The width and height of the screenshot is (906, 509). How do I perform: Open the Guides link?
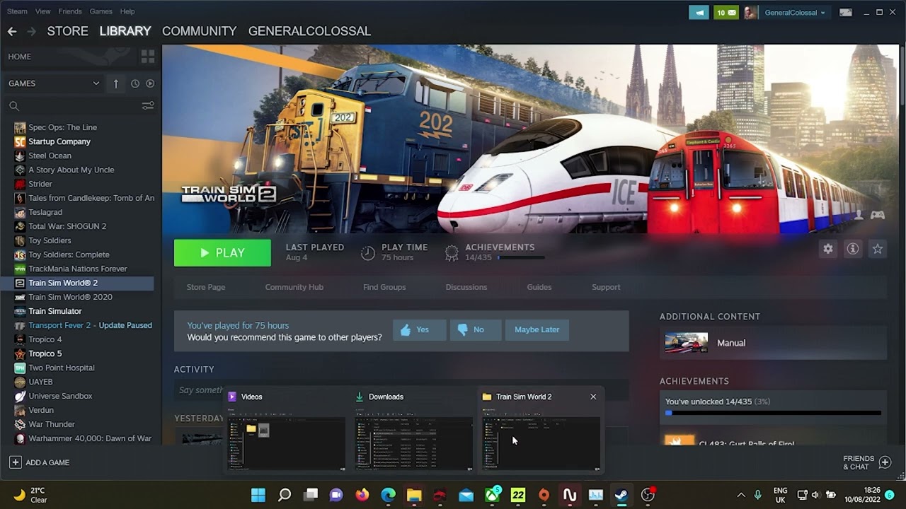tap(539, 287)
